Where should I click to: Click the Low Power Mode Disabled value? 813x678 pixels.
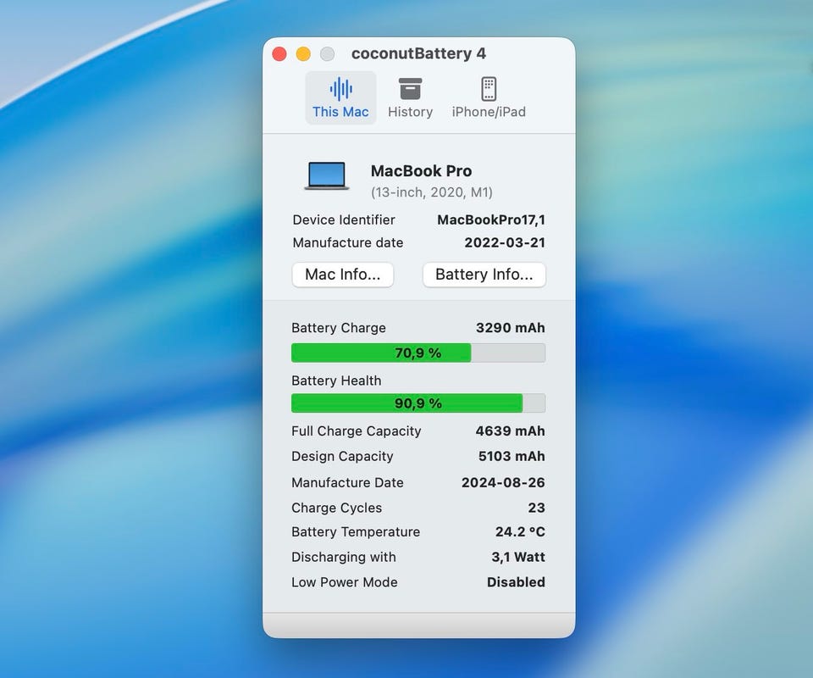516,582
